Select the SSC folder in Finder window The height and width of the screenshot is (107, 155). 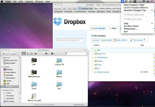pyautogui.click(x=59, y=84)
